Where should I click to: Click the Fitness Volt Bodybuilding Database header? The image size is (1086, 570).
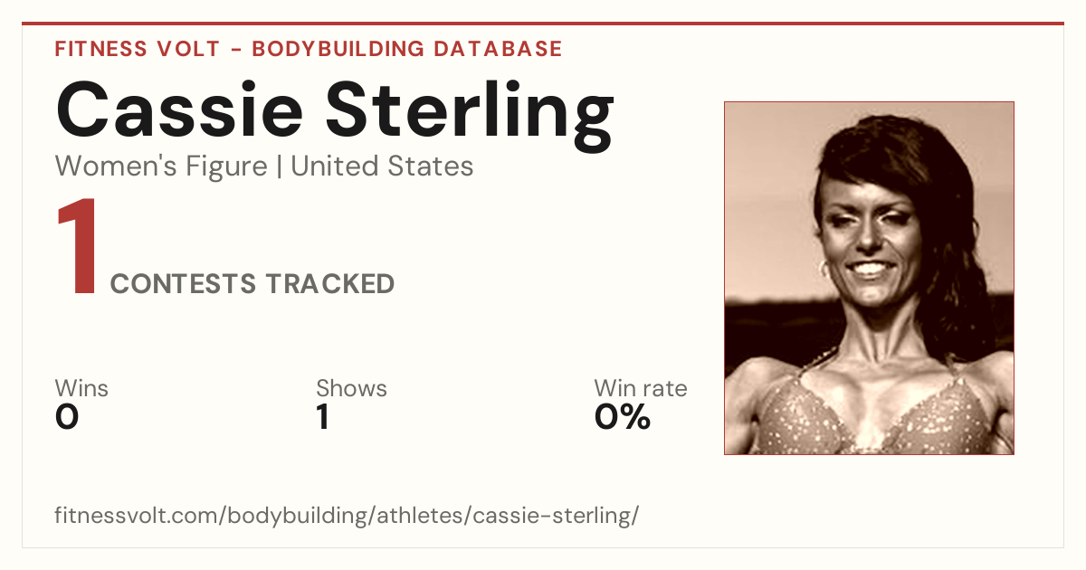309,49
